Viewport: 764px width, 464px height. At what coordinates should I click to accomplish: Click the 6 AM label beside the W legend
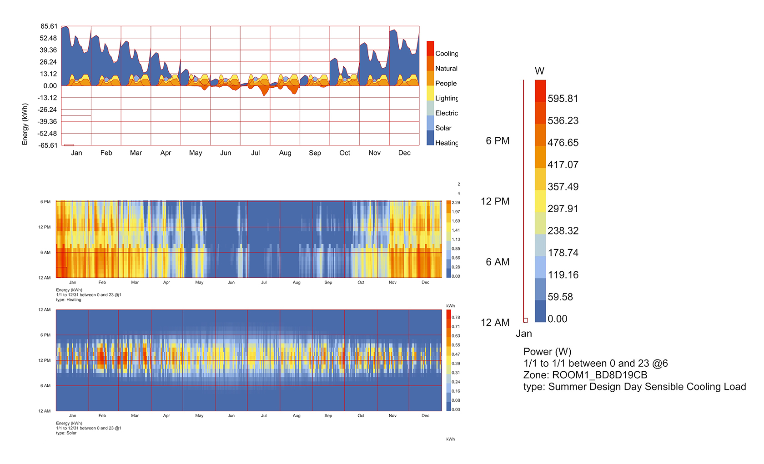coord(498,262)
